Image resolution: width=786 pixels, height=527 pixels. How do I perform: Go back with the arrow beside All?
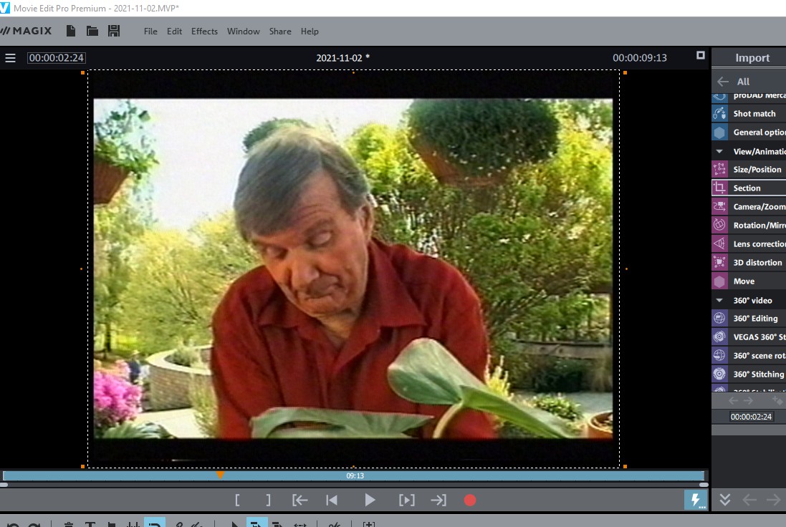pos(723,82)
